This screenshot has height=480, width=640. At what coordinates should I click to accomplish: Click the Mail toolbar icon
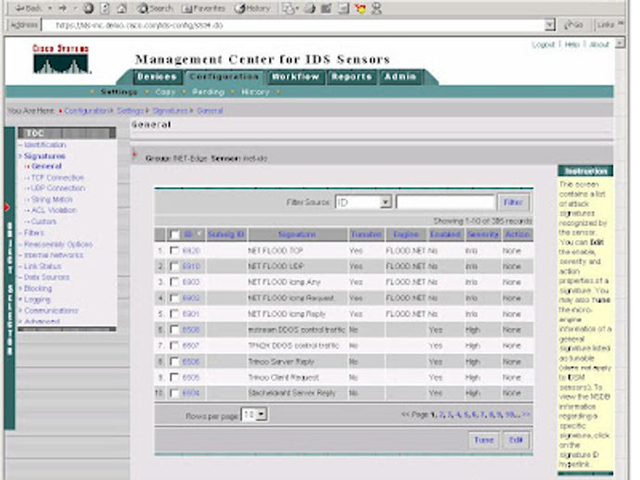click(x=288, y=7)
